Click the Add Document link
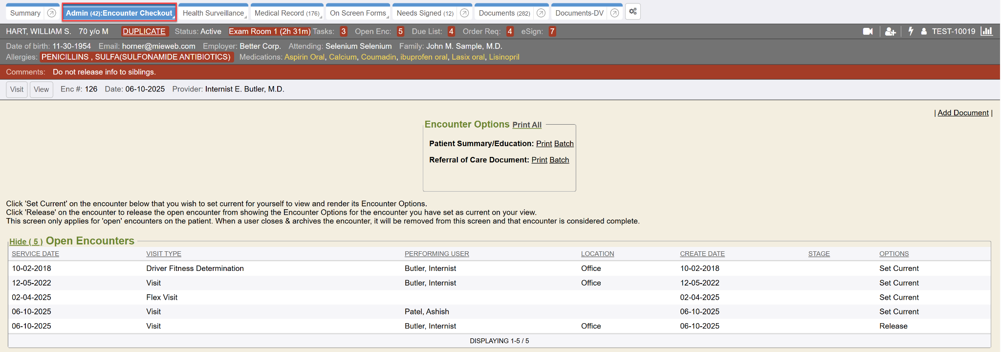The height and width of the screenshot is (352, 1001). click(x=962, y=113)
